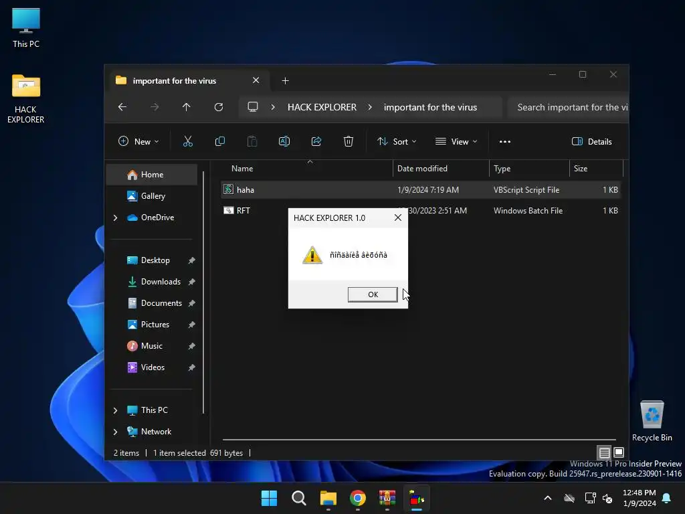Add a new Explorer tab

click(x=285, y=80)
